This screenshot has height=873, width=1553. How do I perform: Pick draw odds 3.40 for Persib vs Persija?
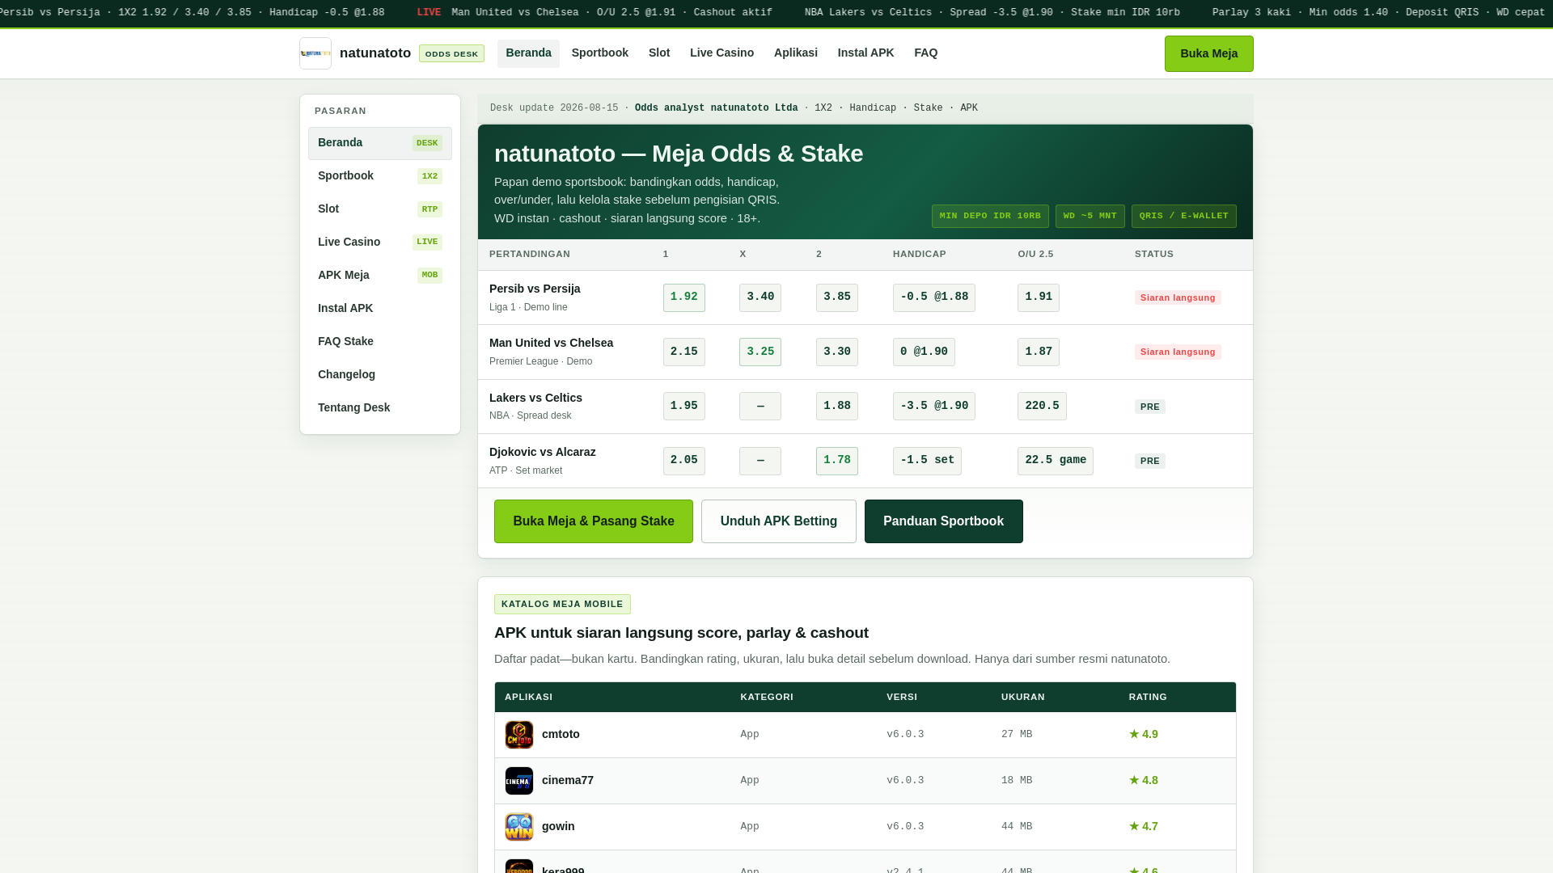click(x=760, y=297)
